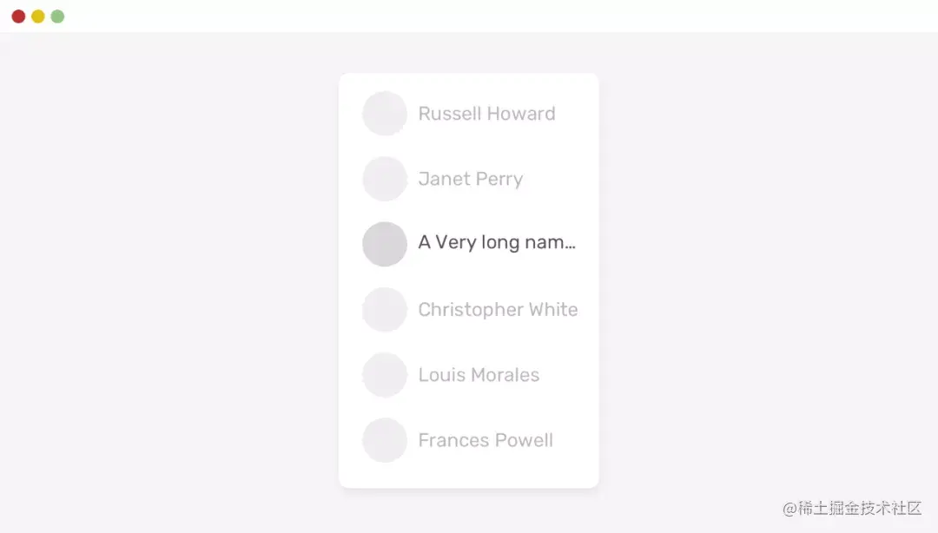
Task: Click the darker avatar of the highlighted row
Action: click(x=385, y=244)
